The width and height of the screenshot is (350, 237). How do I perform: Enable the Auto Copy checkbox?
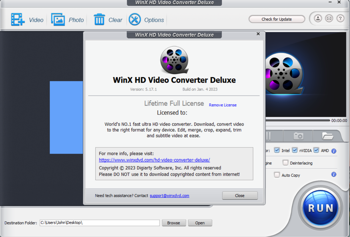tap(277, 175)
